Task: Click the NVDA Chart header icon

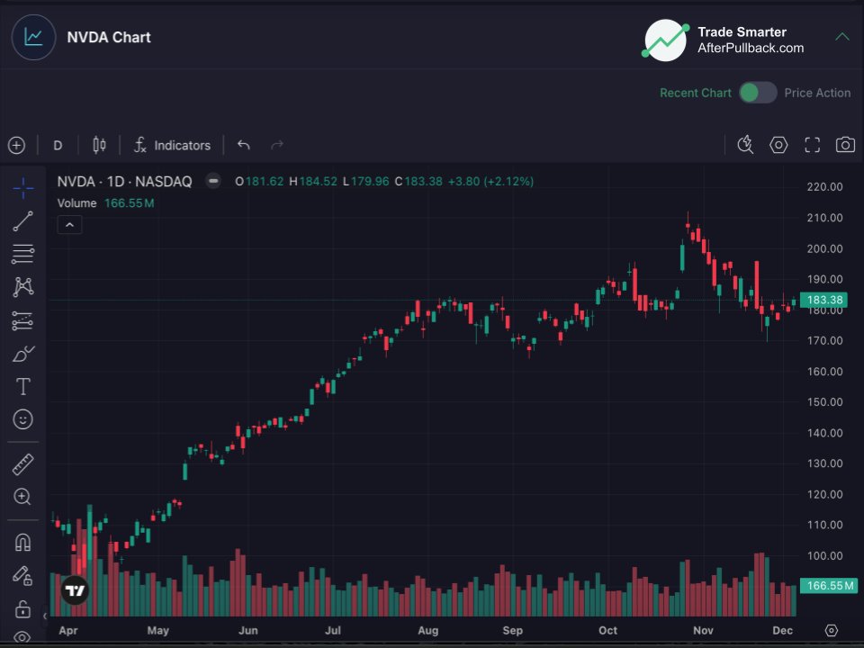Action: coord(33,38)
